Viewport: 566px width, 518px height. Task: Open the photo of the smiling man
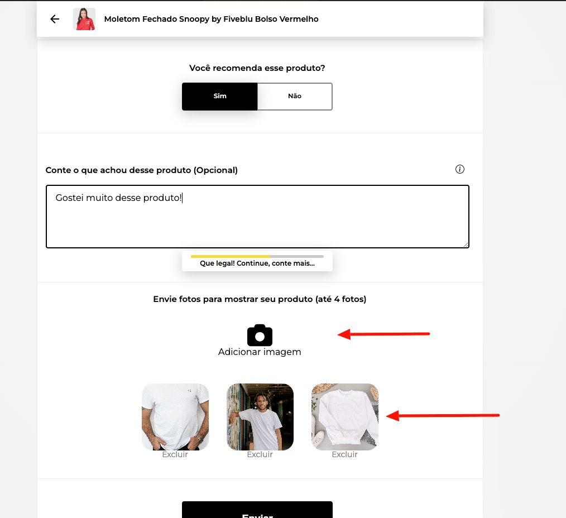260,417
